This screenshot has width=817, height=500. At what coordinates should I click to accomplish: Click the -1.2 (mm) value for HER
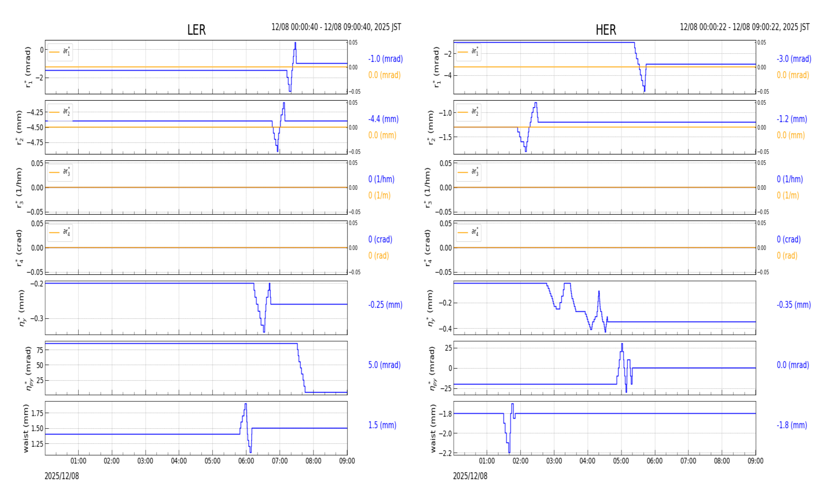tap(792, 119)
